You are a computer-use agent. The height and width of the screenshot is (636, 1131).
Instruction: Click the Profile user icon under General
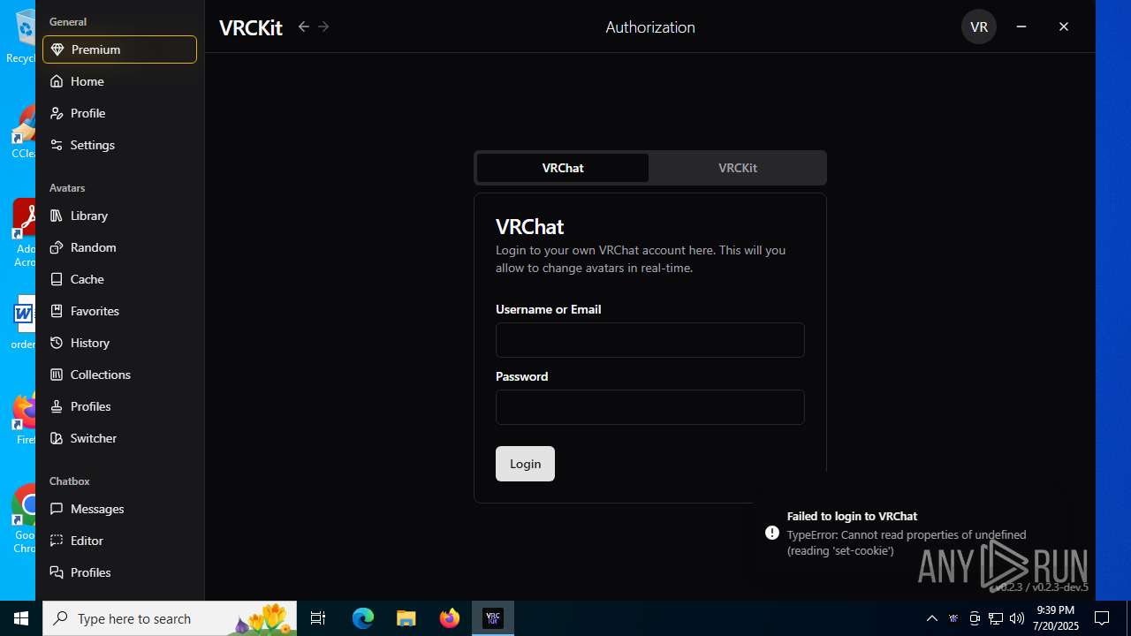click(57, 113)
